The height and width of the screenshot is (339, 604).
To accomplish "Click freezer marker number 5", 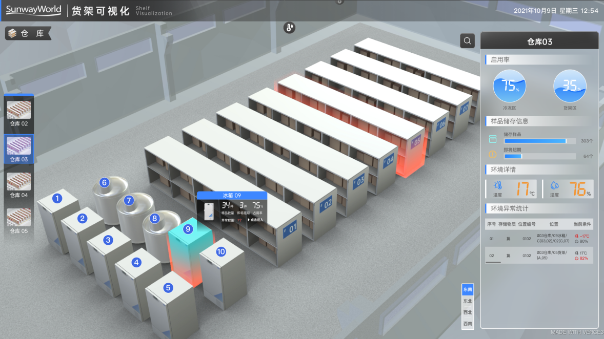I will click(x=168, y=288).
